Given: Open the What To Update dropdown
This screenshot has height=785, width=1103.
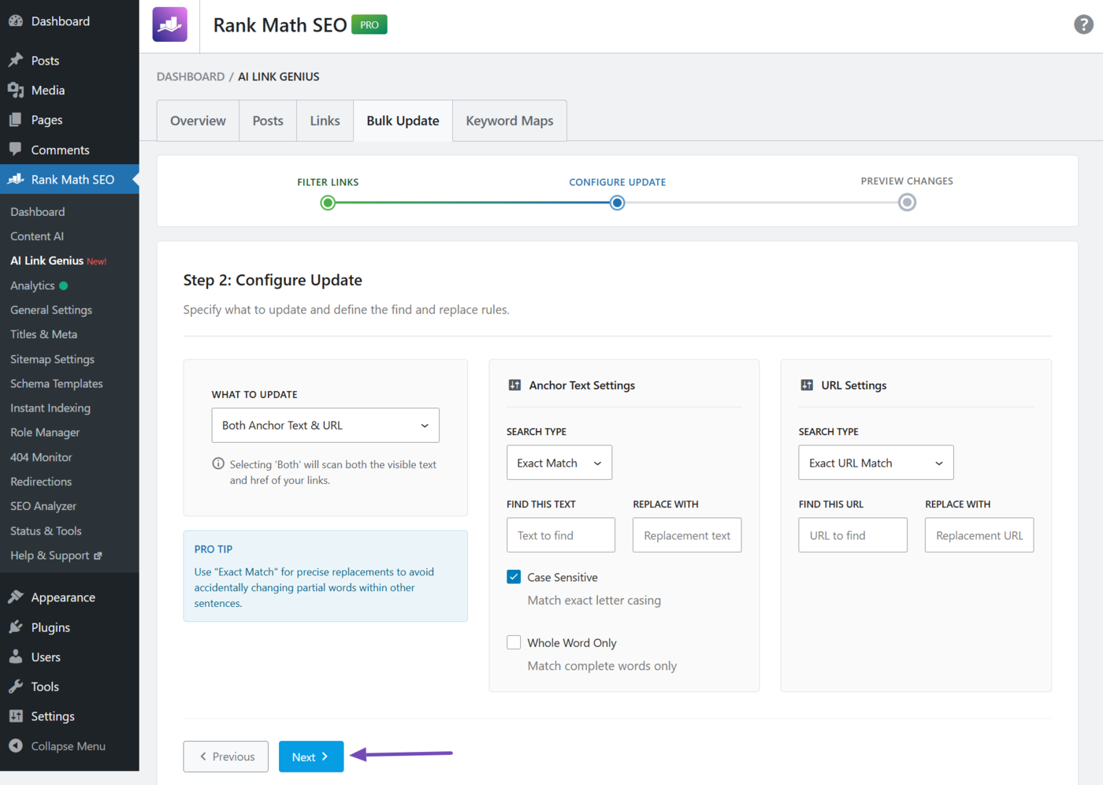Looking at the screenshot, I should click(325, 426).
